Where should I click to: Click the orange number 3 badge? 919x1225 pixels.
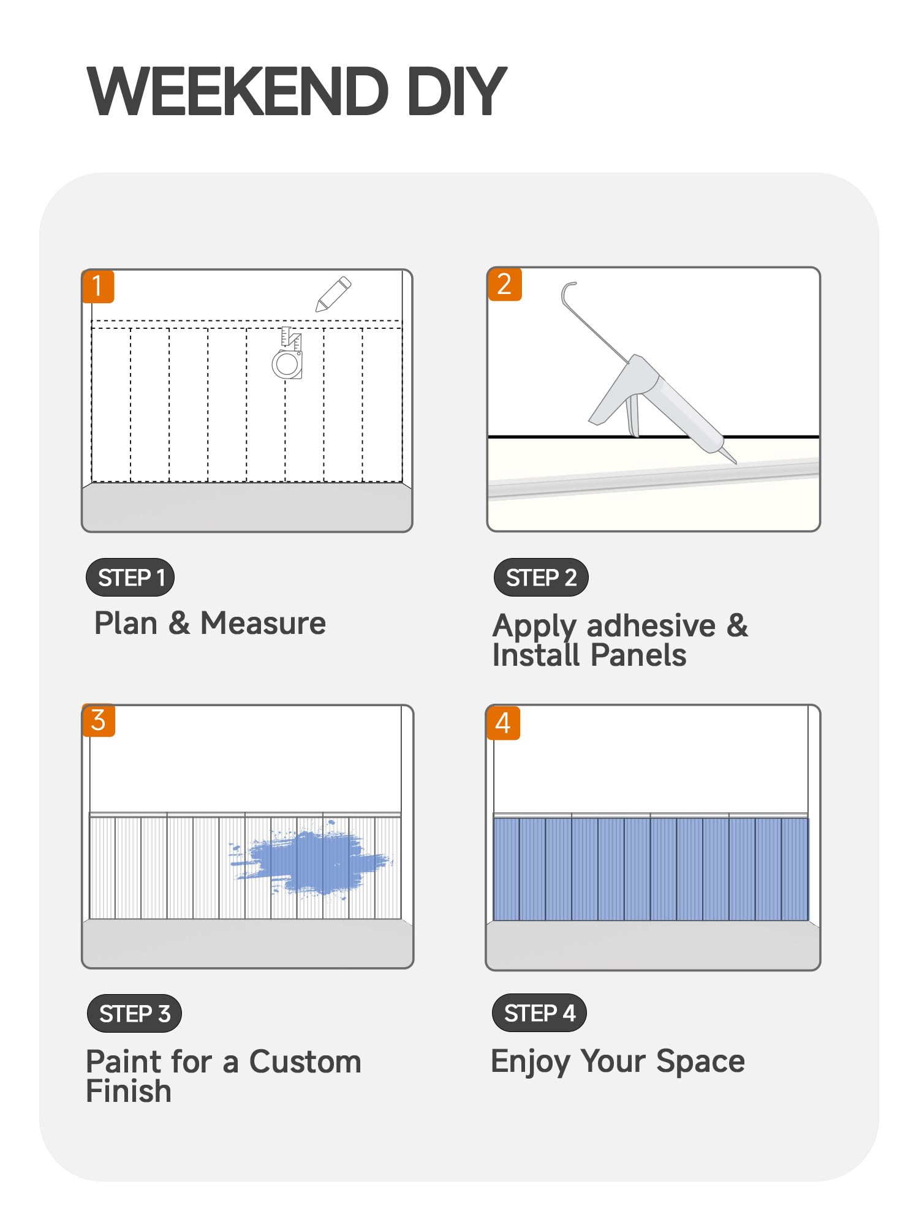pyautogui.click(x=99, y=720)
